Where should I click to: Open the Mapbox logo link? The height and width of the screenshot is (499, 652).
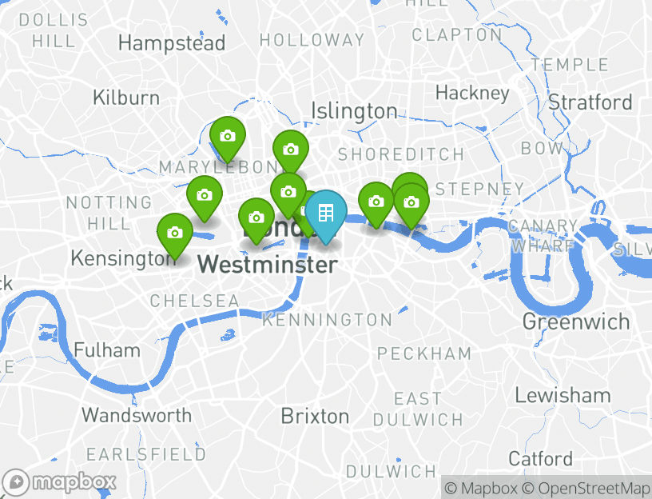pyautogui.click(x=58, y=483)
